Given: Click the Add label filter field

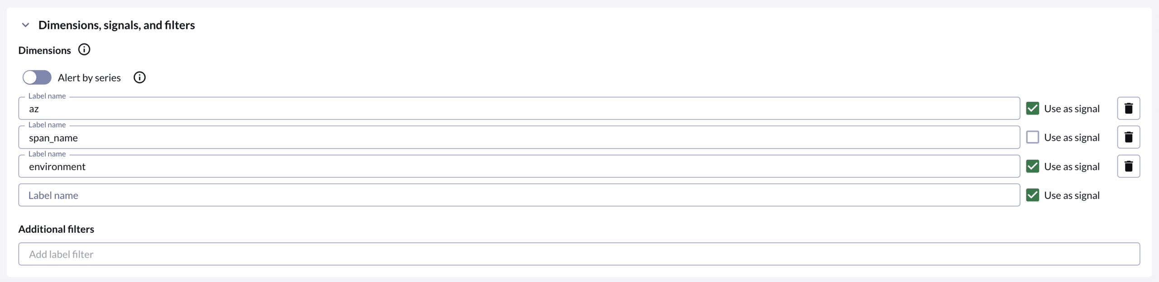Looking at the screenshot, I should [x=579, y=254].
